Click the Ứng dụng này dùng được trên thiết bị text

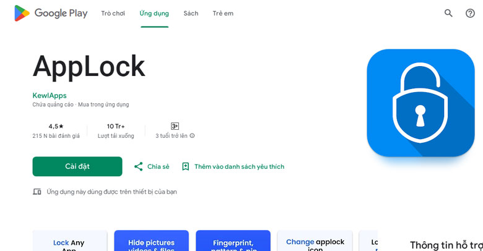[112, 192]
